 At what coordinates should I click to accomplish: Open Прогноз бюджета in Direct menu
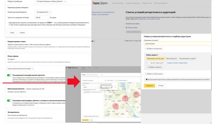(161, 3)
